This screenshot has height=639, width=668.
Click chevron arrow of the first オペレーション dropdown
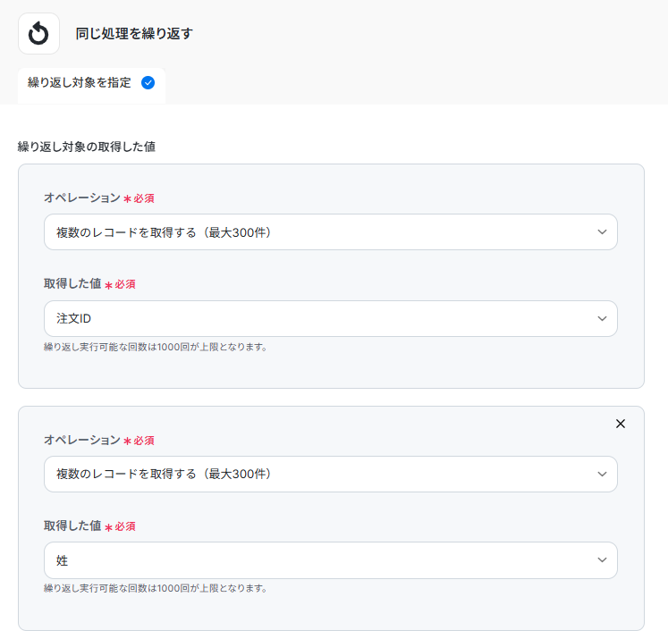[602, 232]
